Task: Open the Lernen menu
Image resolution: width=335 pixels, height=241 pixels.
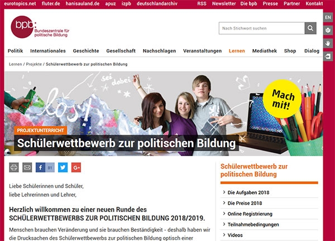Action: click(x=237, y=51)
